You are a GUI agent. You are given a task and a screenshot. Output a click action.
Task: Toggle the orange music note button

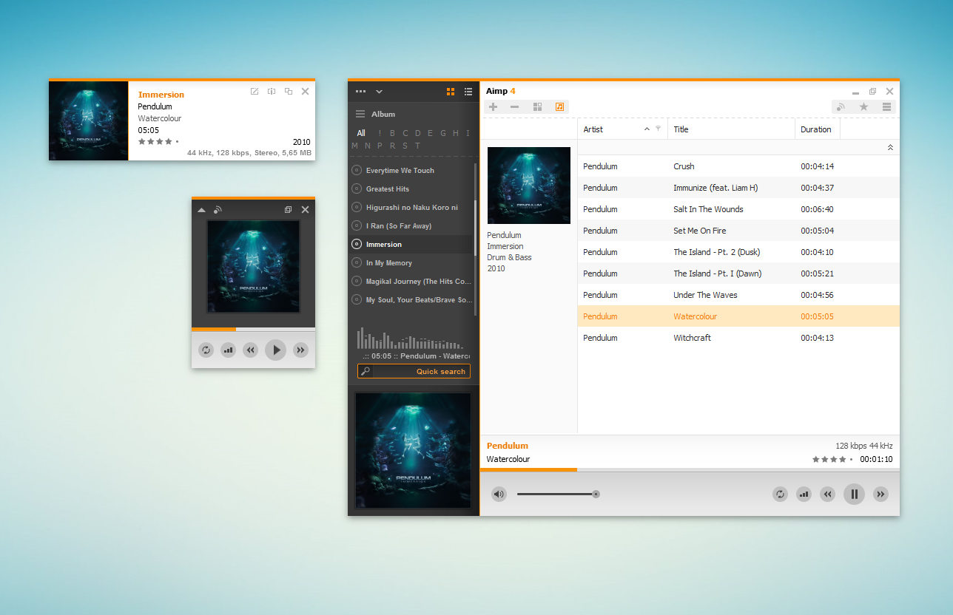pyautogui.click(x=559, y=107)
